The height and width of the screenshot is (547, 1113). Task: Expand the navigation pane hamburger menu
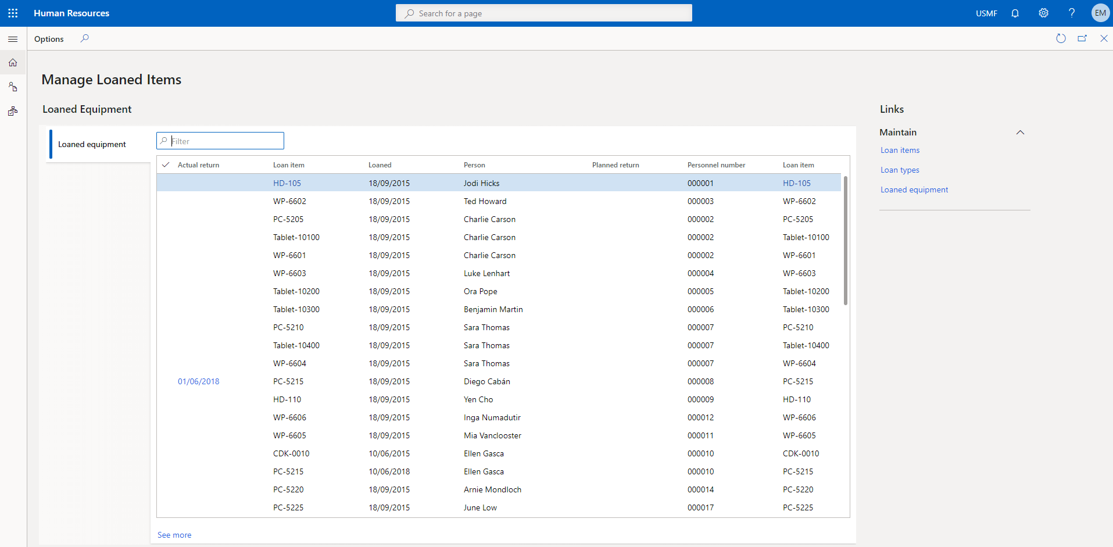point(12,38)
